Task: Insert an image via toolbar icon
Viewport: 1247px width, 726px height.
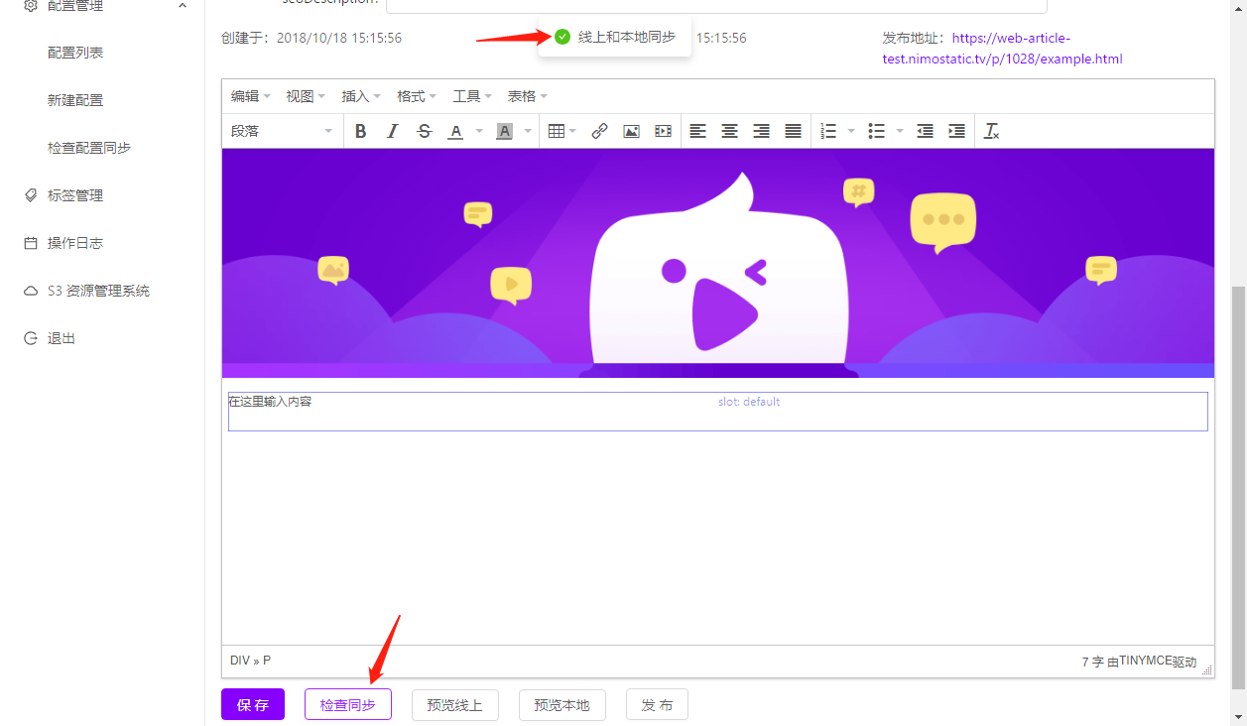Action: tap(631, 131)
